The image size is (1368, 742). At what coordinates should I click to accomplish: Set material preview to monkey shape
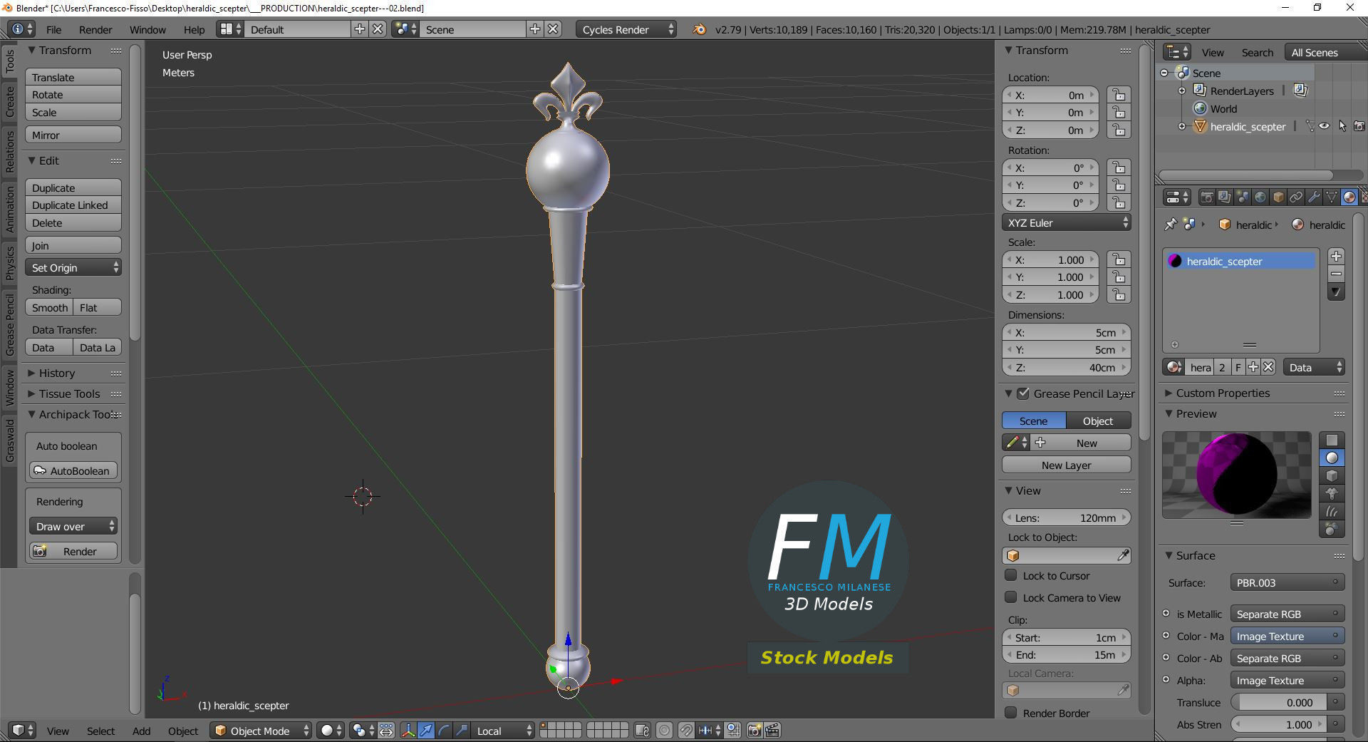[1332, 493]
